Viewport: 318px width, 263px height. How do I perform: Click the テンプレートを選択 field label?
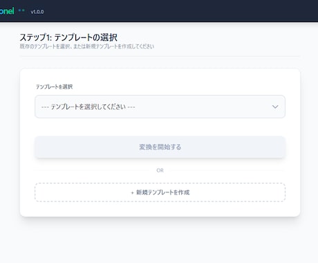click(x=54, y=87)
